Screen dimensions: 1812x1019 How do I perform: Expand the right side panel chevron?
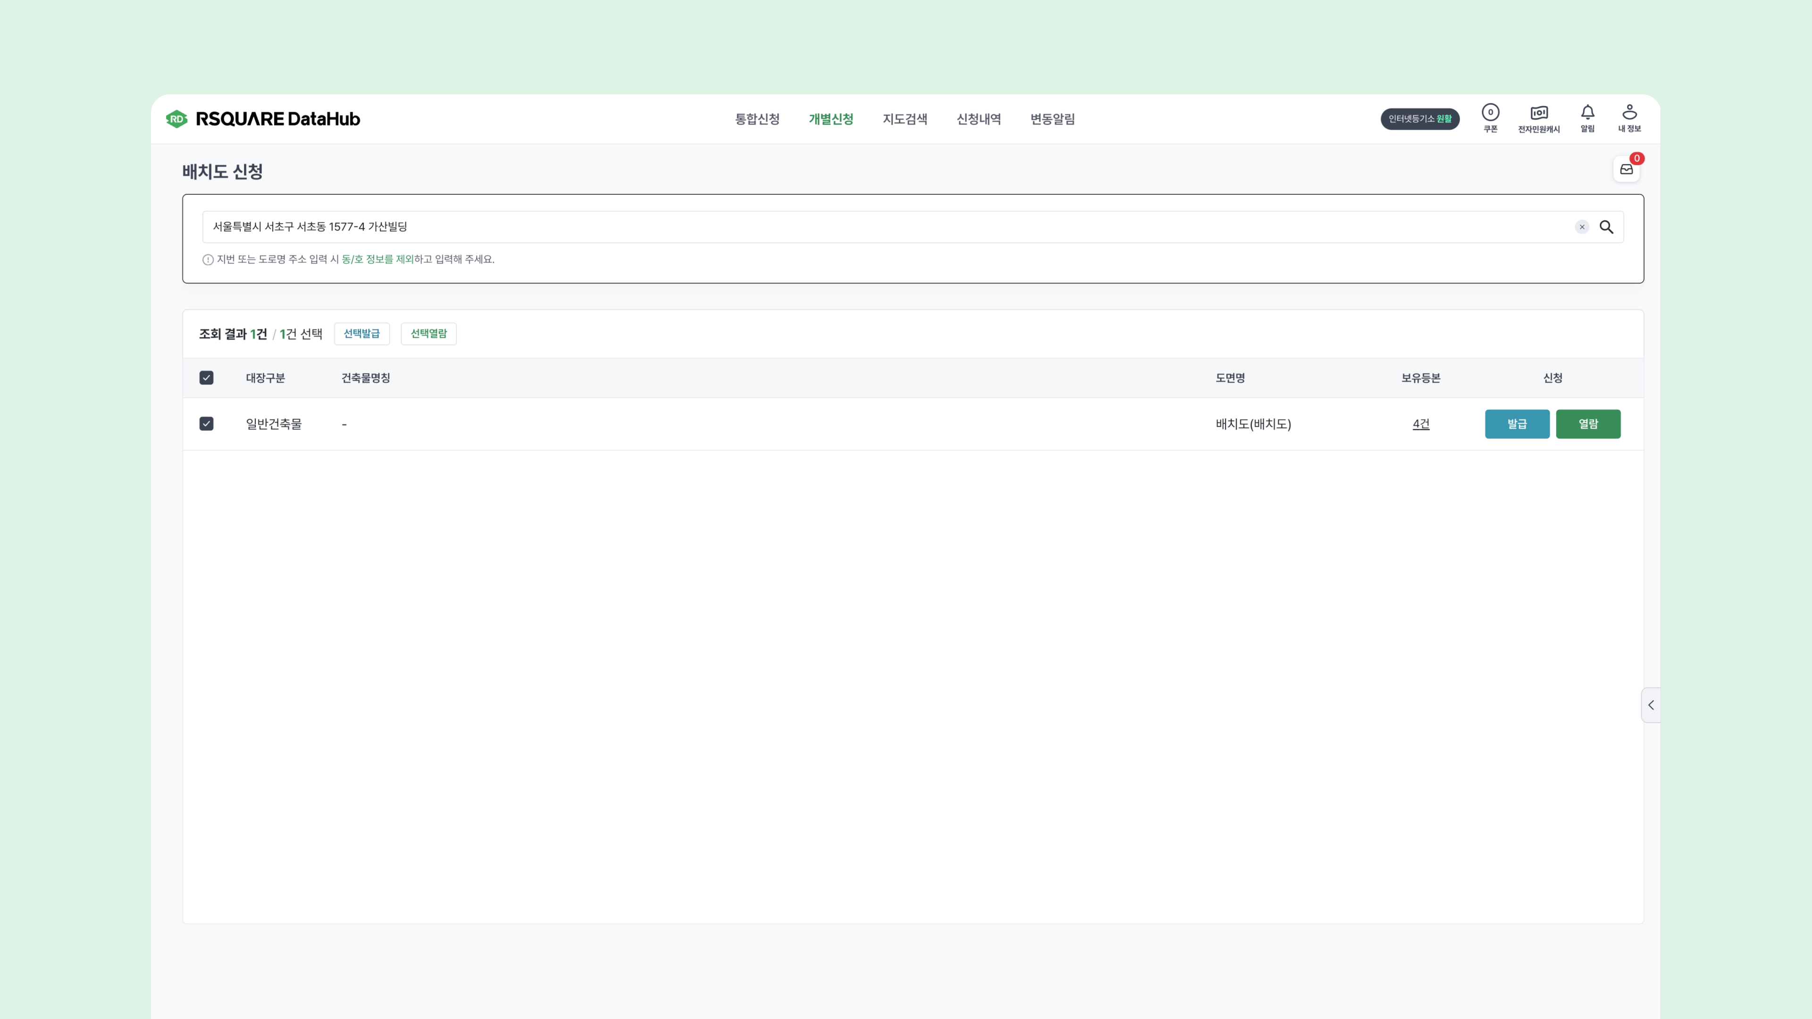[1650, 705]
